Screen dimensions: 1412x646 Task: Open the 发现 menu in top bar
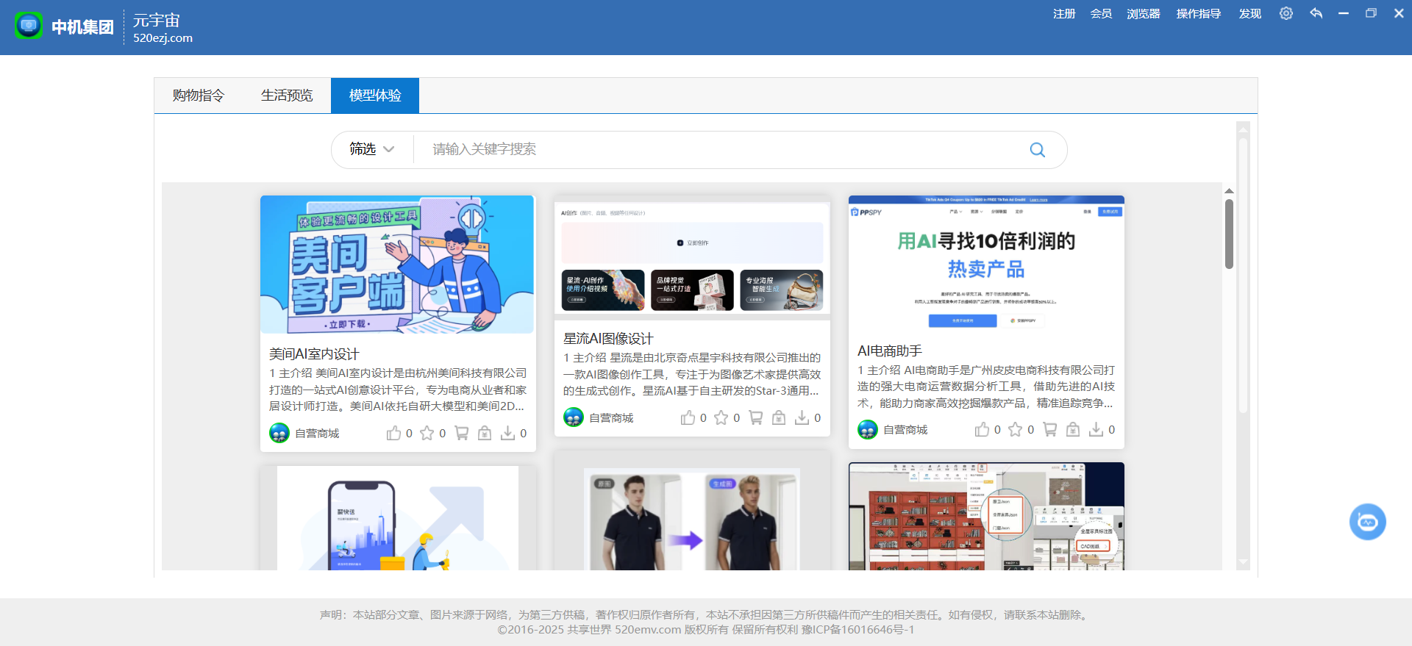[x=1249, y=14]
